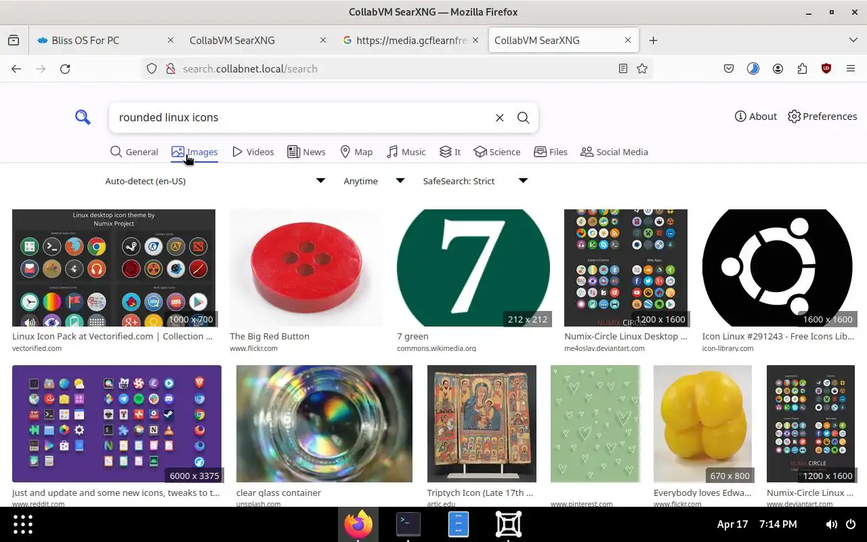Select the Images search category
867x542 pixels.
194,152
